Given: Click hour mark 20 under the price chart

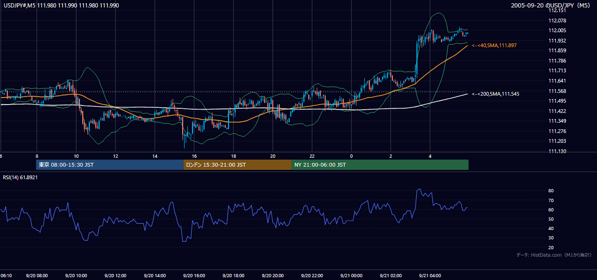Looking at the screenshot, I should click(273, 156).
